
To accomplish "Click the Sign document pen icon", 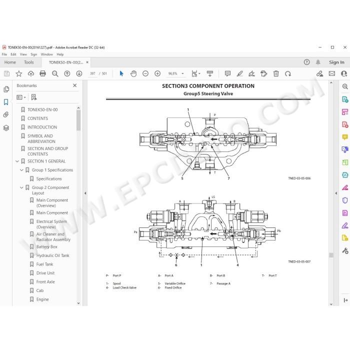I will pyautogui.click(x=252, y=73).
